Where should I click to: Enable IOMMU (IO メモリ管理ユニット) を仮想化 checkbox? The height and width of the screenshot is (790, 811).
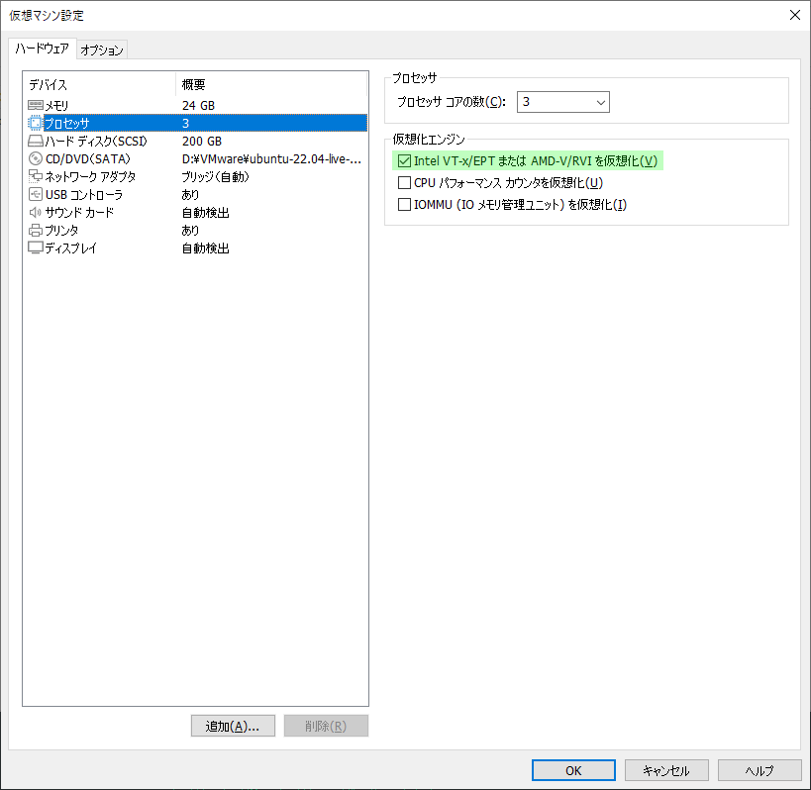click(x=404, y=205)
